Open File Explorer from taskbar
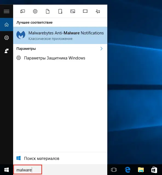Viewport: 162px width, 175px height. click(141, 170)
